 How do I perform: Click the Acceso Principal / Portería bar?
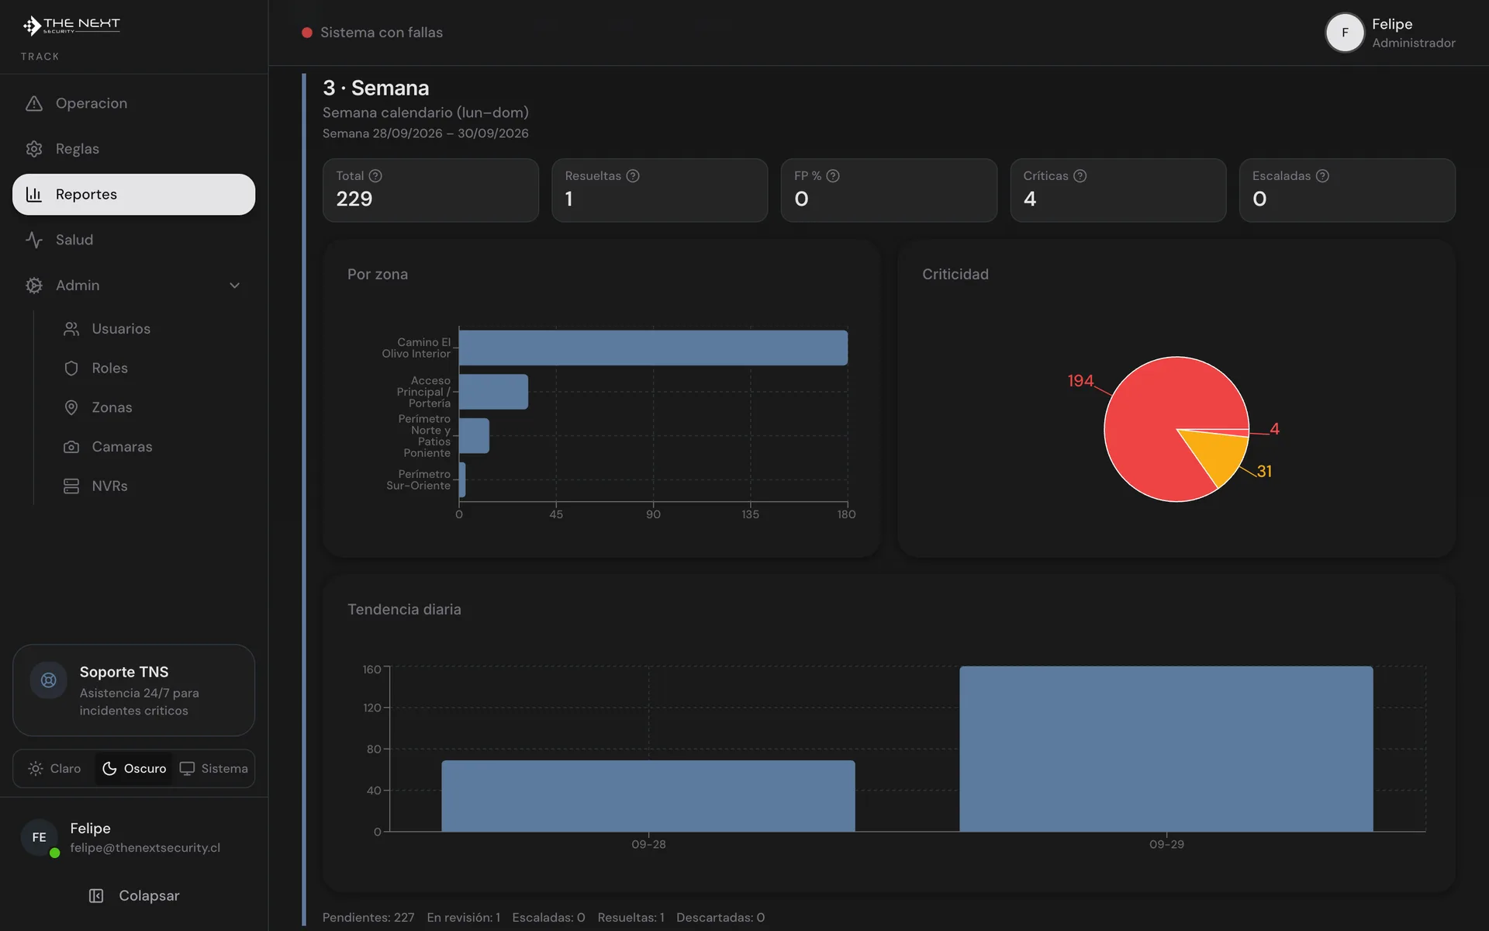click(x=493, y=392)
